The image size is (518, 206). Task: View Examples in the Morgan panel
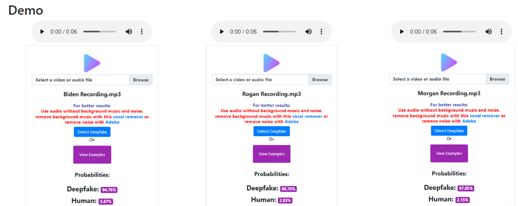click(x=449, y=153)
